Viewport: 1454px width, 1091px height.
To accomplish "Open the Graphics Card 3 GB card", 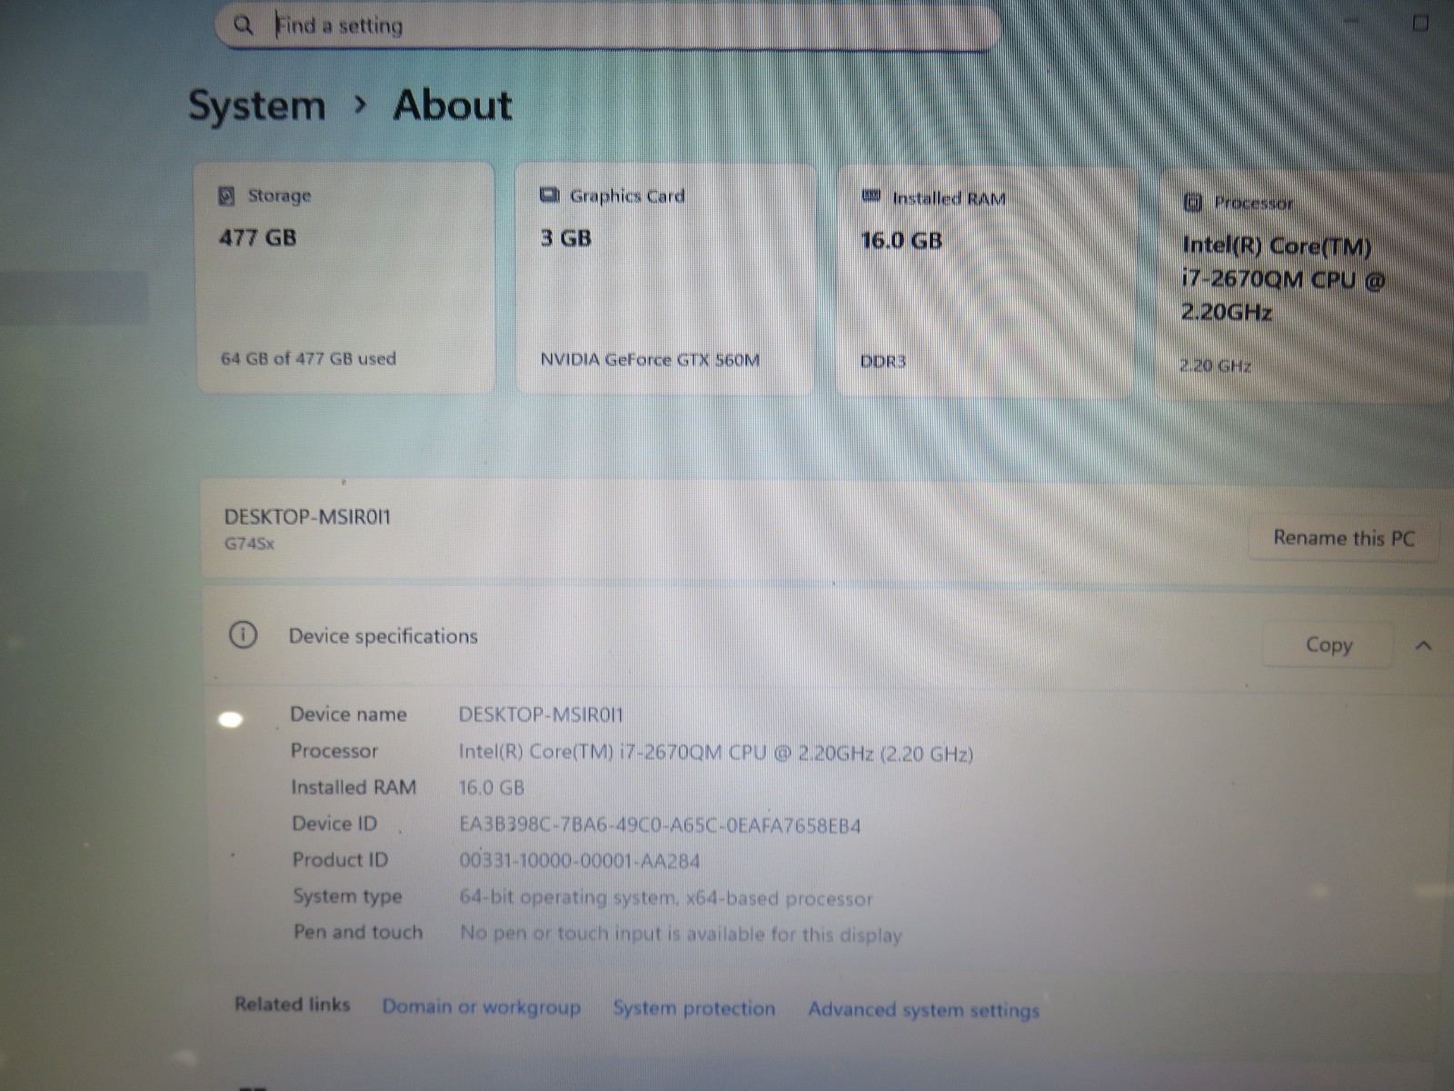I will tap(665, 279).
